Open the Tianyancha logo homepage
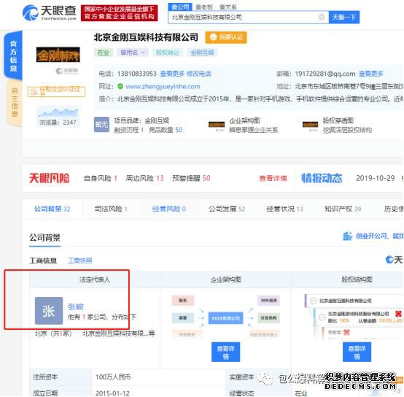This screenshot has height=397, width=404. (x=49, y=13)
